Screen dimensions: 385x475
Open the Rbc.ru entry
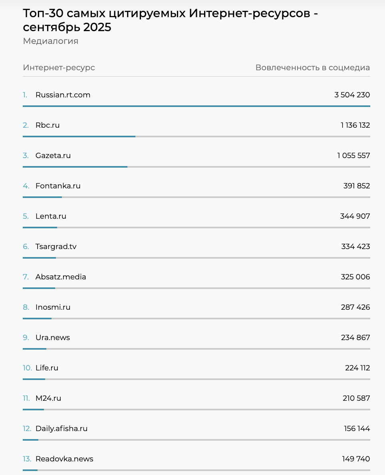coord(48,125)
